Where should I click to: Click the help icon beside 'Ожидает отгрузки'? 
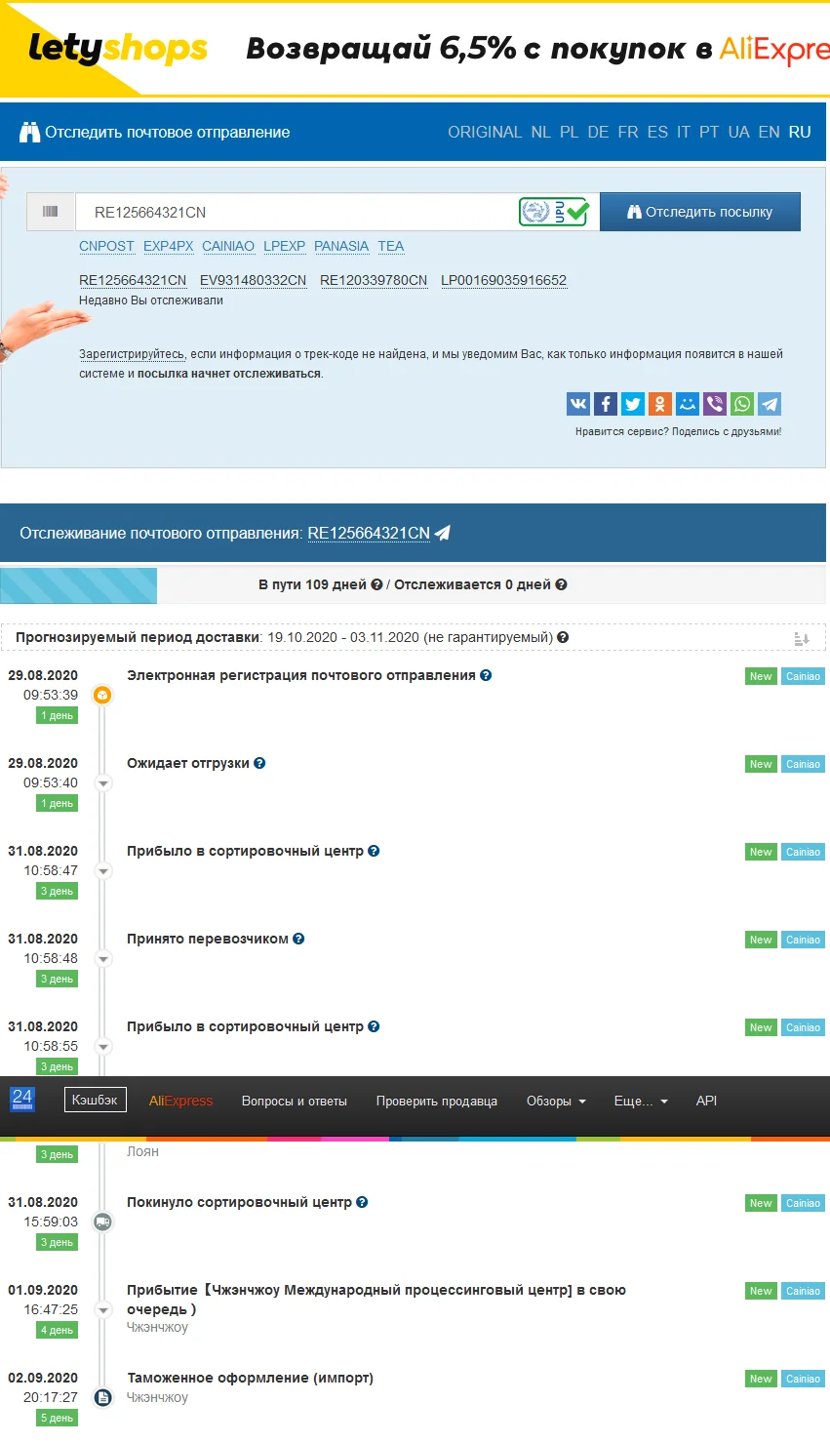(259, 763)
